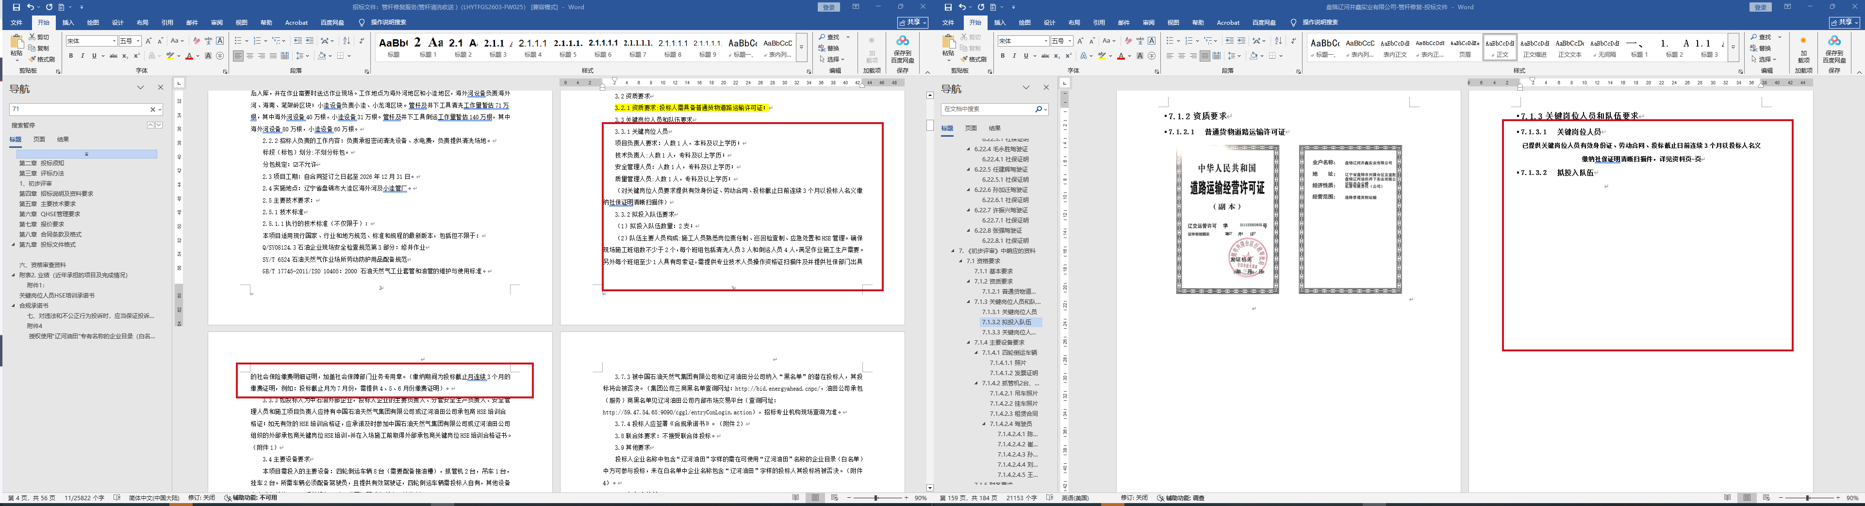Open the shading fill color in the right window
This screenshot has width=1865, height=506.
(x=1254, y=56)
